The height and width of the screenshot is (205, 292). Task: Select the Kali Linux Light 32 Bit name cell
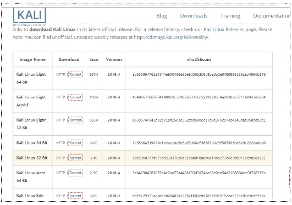pyautogui.click(x=33, y=124)
